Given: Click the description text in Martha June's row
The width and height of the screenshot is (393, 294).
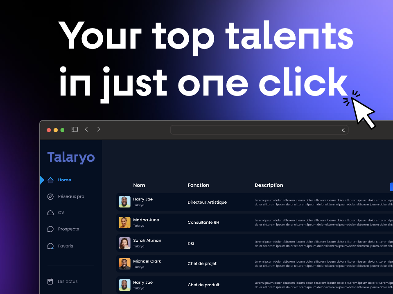Looking at the screenshot, I should click(x=323, y=223).
